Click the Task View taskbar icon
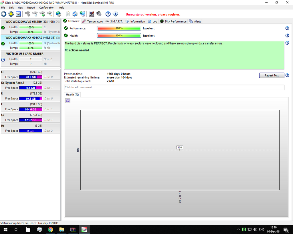Viewport: 293px width, 234px height. [x=16, y=229]
